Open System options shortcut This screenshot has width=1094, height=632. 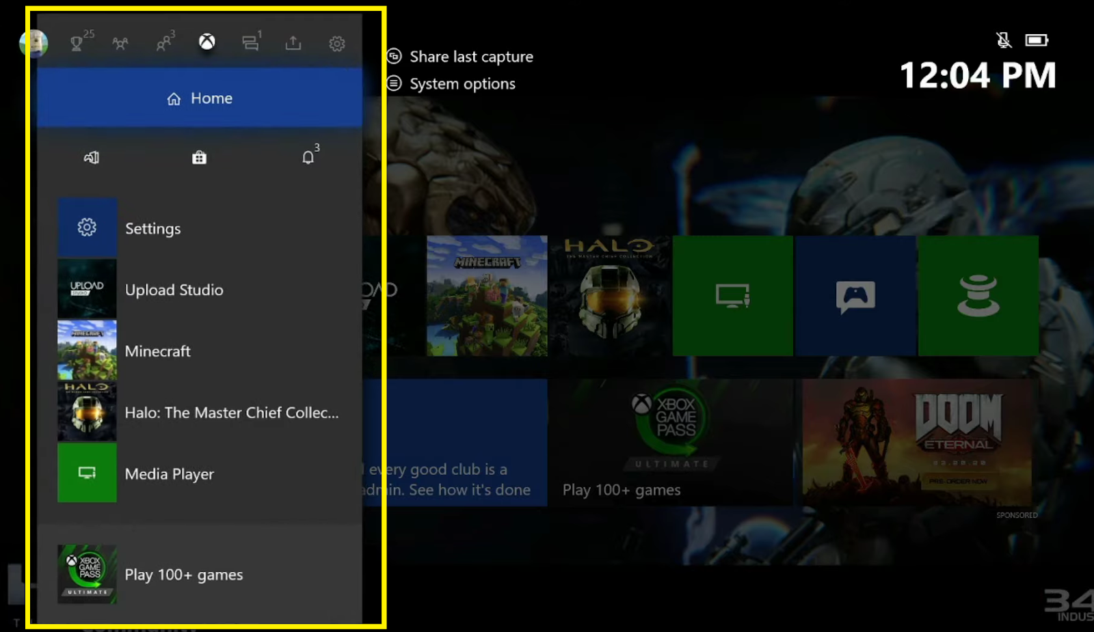pyautogui.click(x=451, y=84)
